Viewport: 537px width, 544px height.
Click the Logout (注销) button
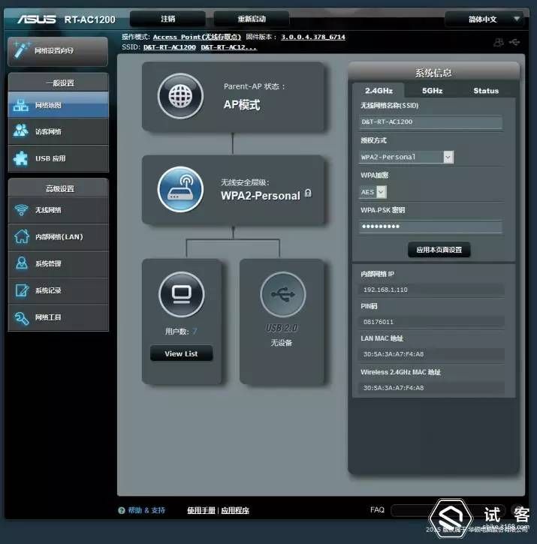click(167, 19)
